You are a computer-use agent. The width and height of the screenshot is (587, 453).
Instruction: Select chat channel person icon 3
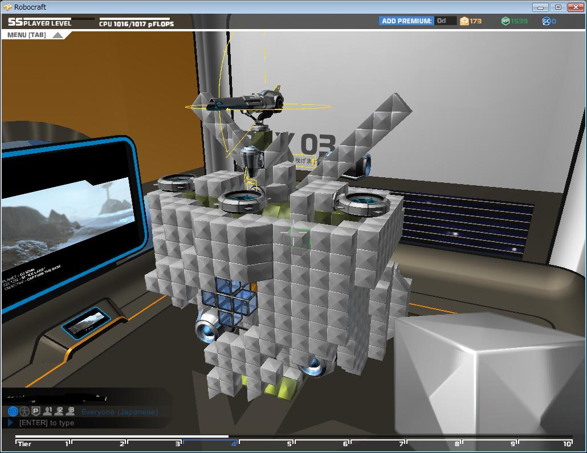(70, 411)
